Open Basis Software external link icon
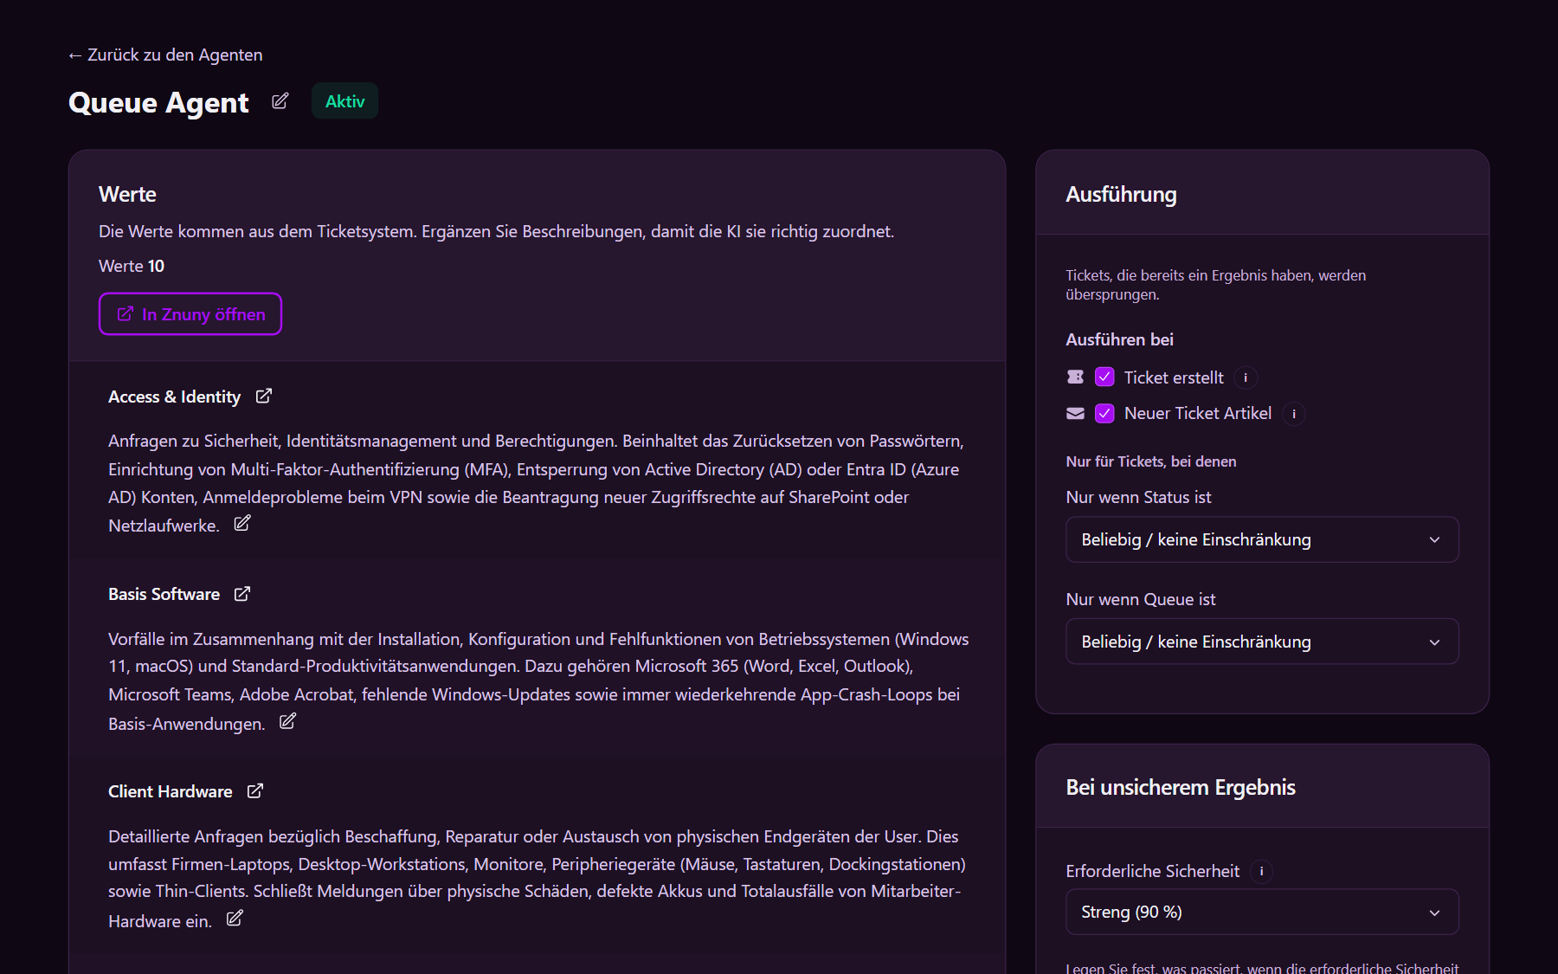 click(242, 593)
